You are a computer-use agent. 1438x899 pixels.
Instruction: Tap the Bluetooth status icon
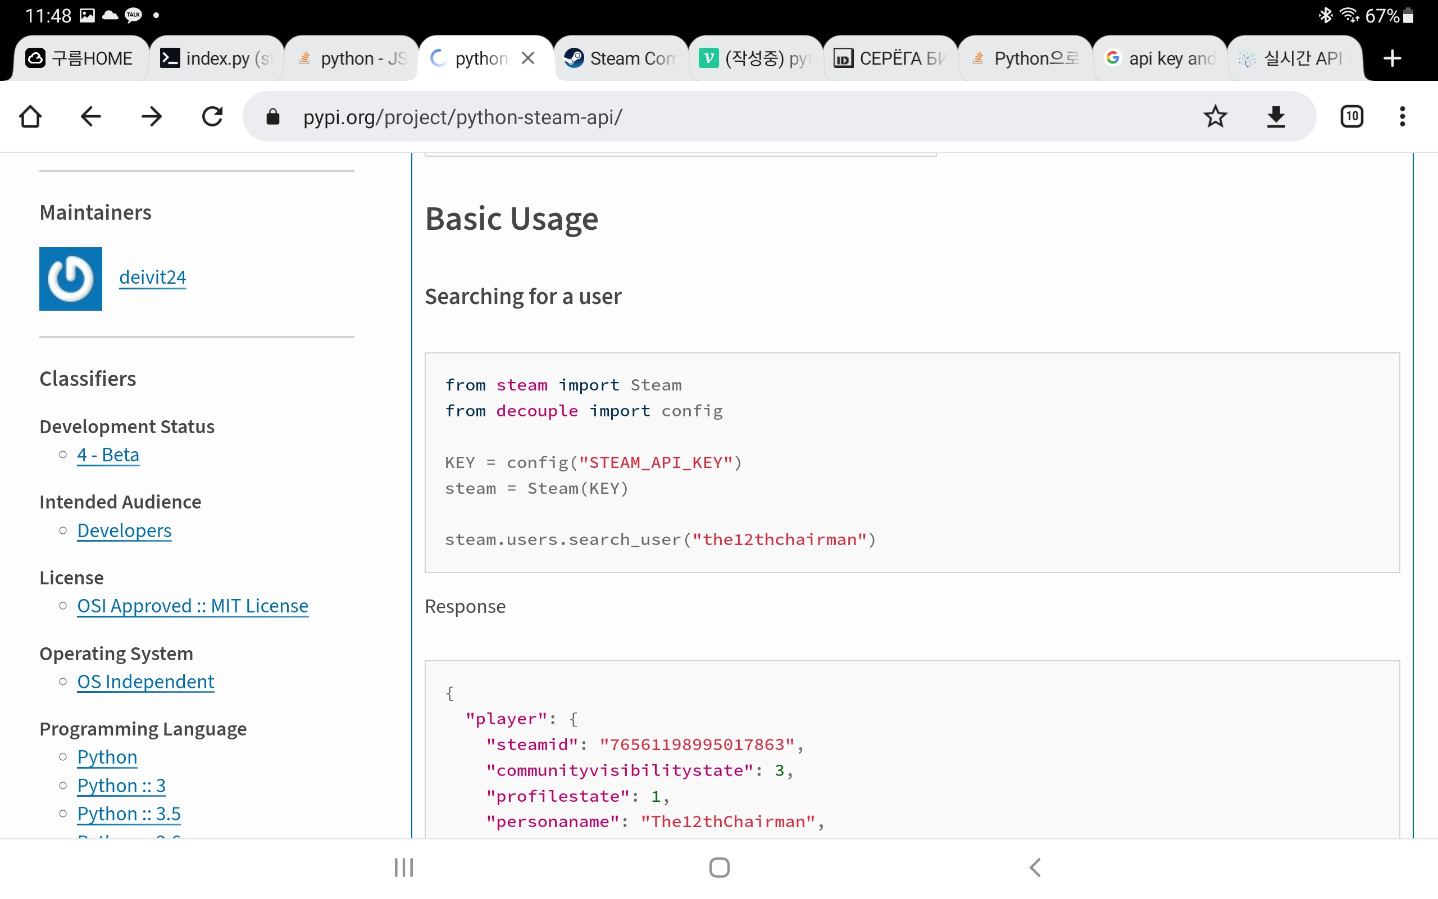(1326, 16)
